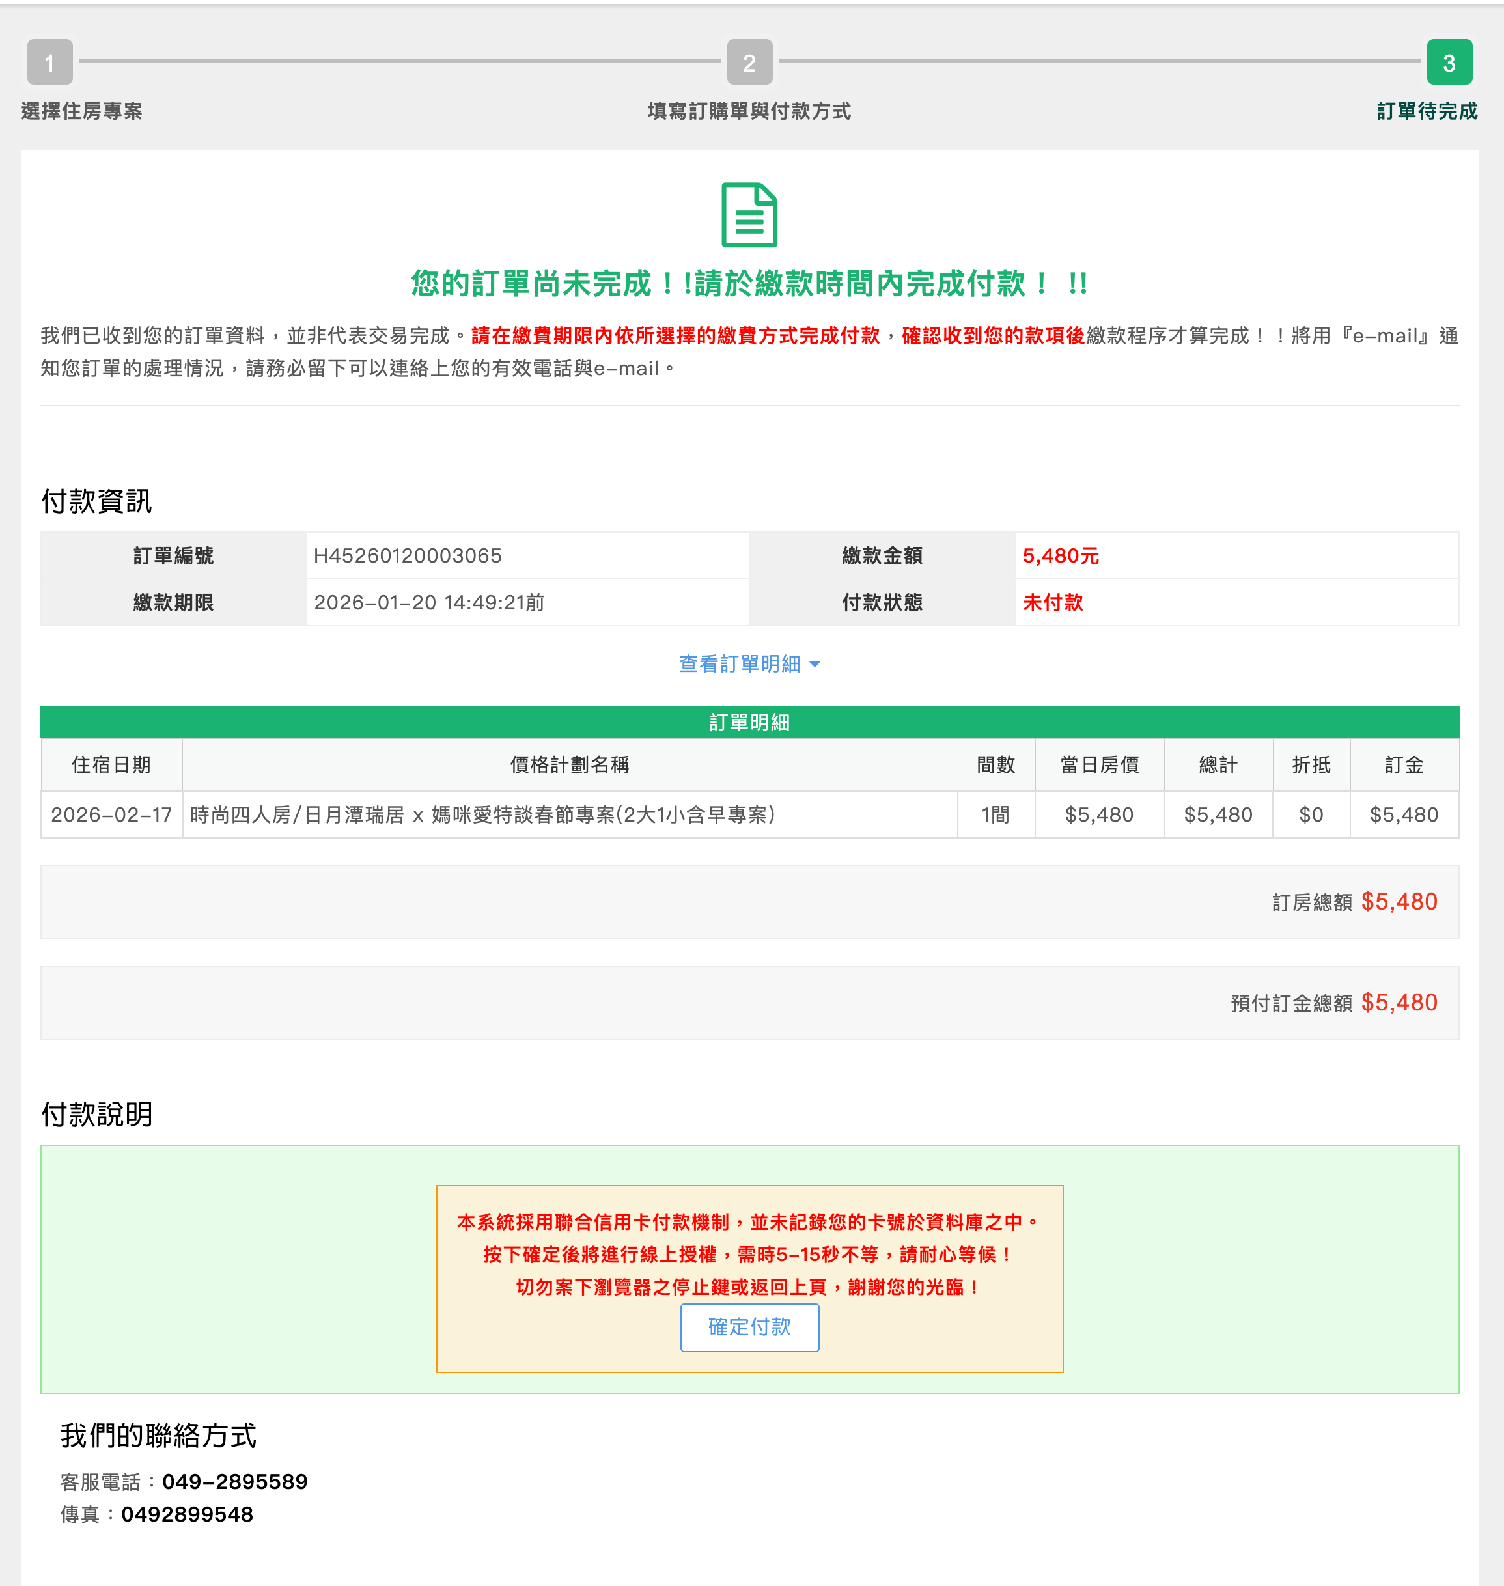This screenshot has width=1504, height=1586.
Task: Click the caret arrow beside 查看訂單明細
Action: pyautogui.click(x=815, y=665)
